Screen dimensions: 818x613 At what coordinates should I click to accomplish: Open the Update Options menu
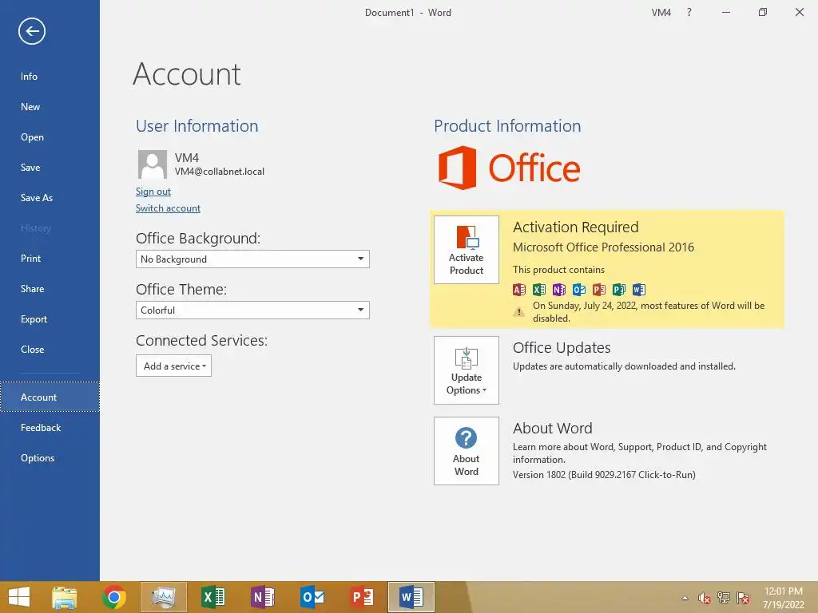pos(467,370)
